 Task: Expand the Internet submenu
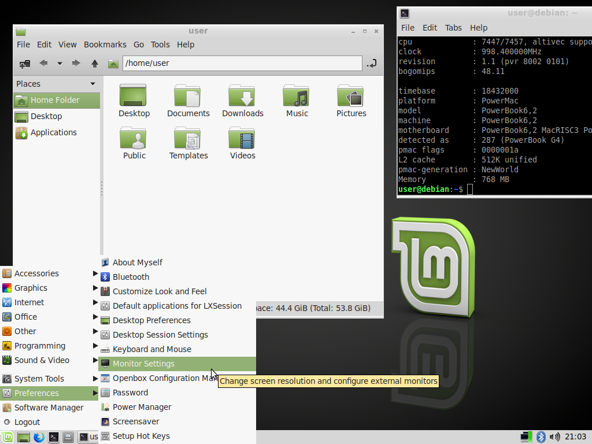[49, 302]
